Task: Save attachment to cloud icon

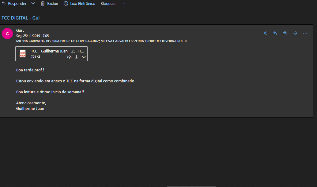Action: (x=69, y=57)
